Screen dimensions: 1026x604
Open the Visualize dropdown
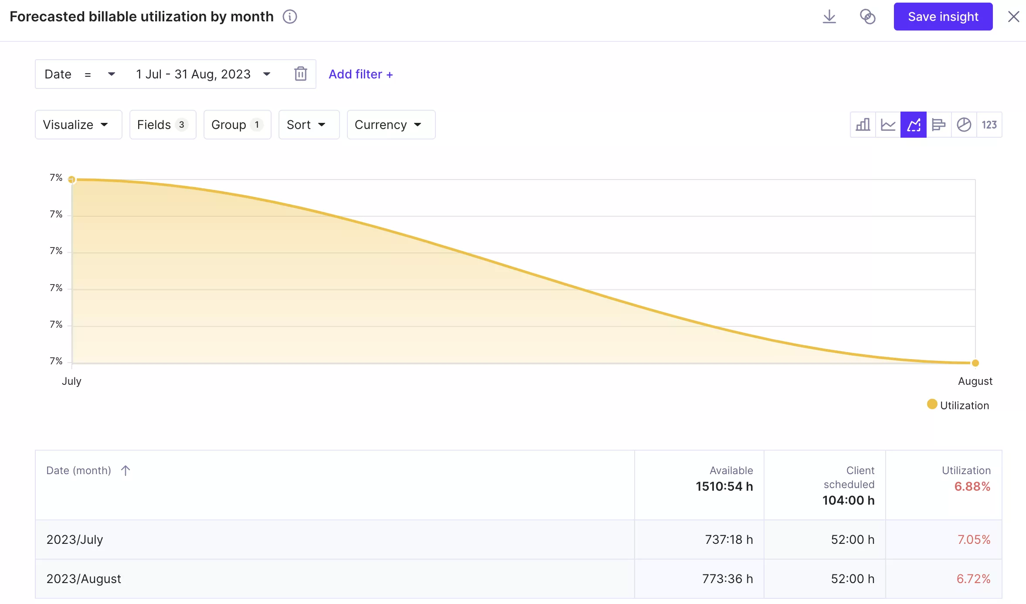coord(78,125)
